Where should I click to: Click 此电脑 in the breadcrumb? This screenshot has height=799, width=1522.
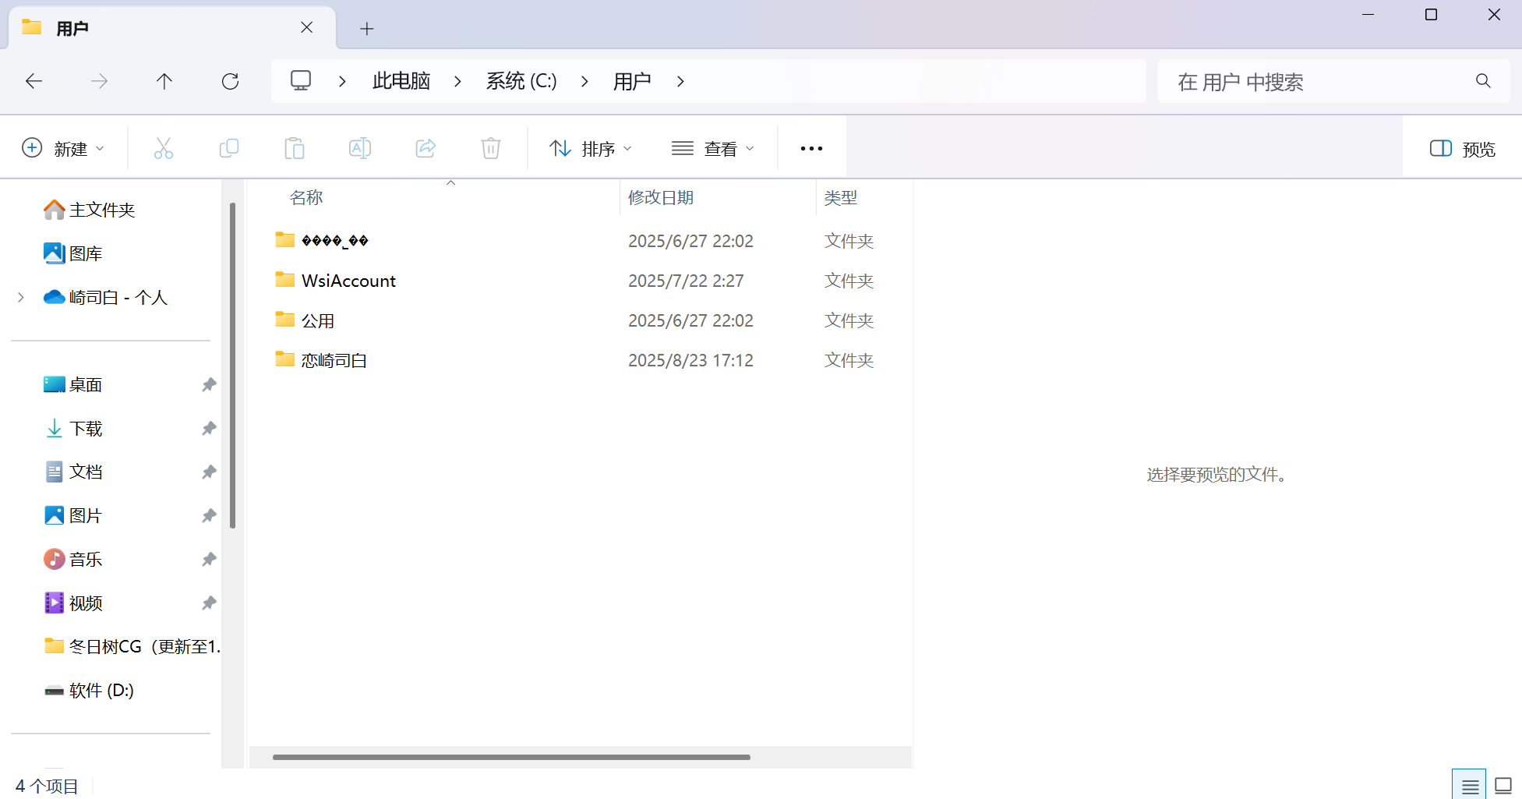(401, 81)
